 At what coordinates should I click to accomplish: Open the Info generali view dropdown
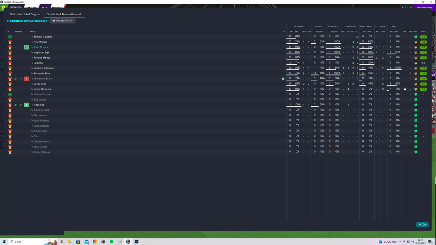pos(63,21)
